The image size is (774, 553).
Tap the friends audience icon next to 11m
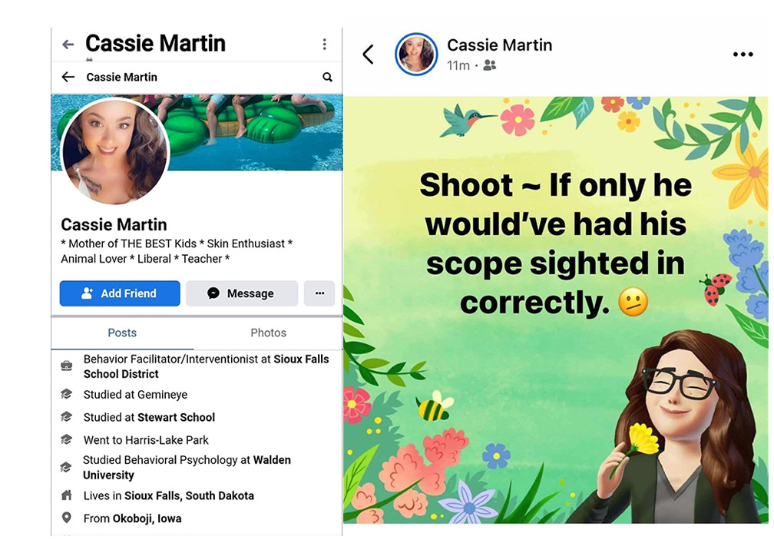[490, 65]
